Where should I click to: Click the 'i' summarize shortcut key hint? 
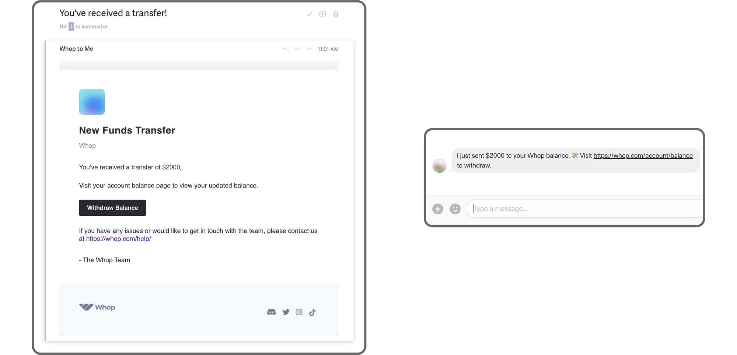(71, 27)
